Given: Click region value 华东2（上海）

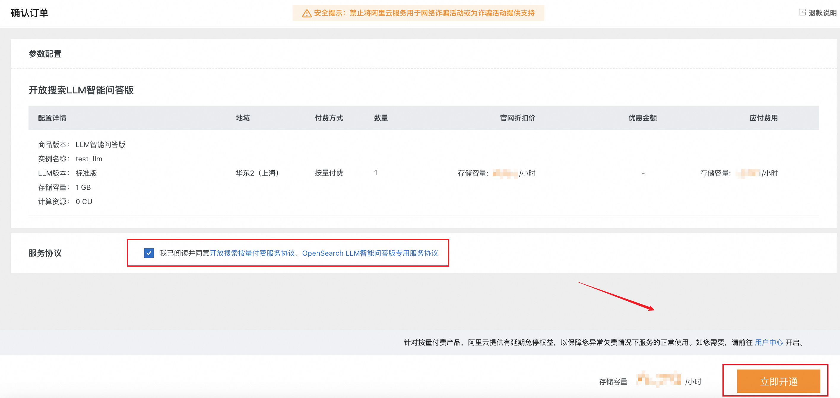Looking at the screenshot, I should [257, 173].
